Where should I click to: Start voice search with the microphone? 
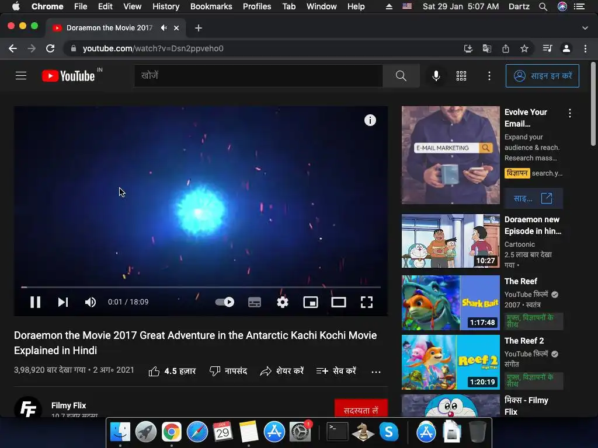click(436, 76)
